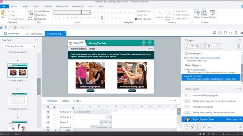Preview the course with Preview icon
This screenshot has height=136, width=243.
204,14
